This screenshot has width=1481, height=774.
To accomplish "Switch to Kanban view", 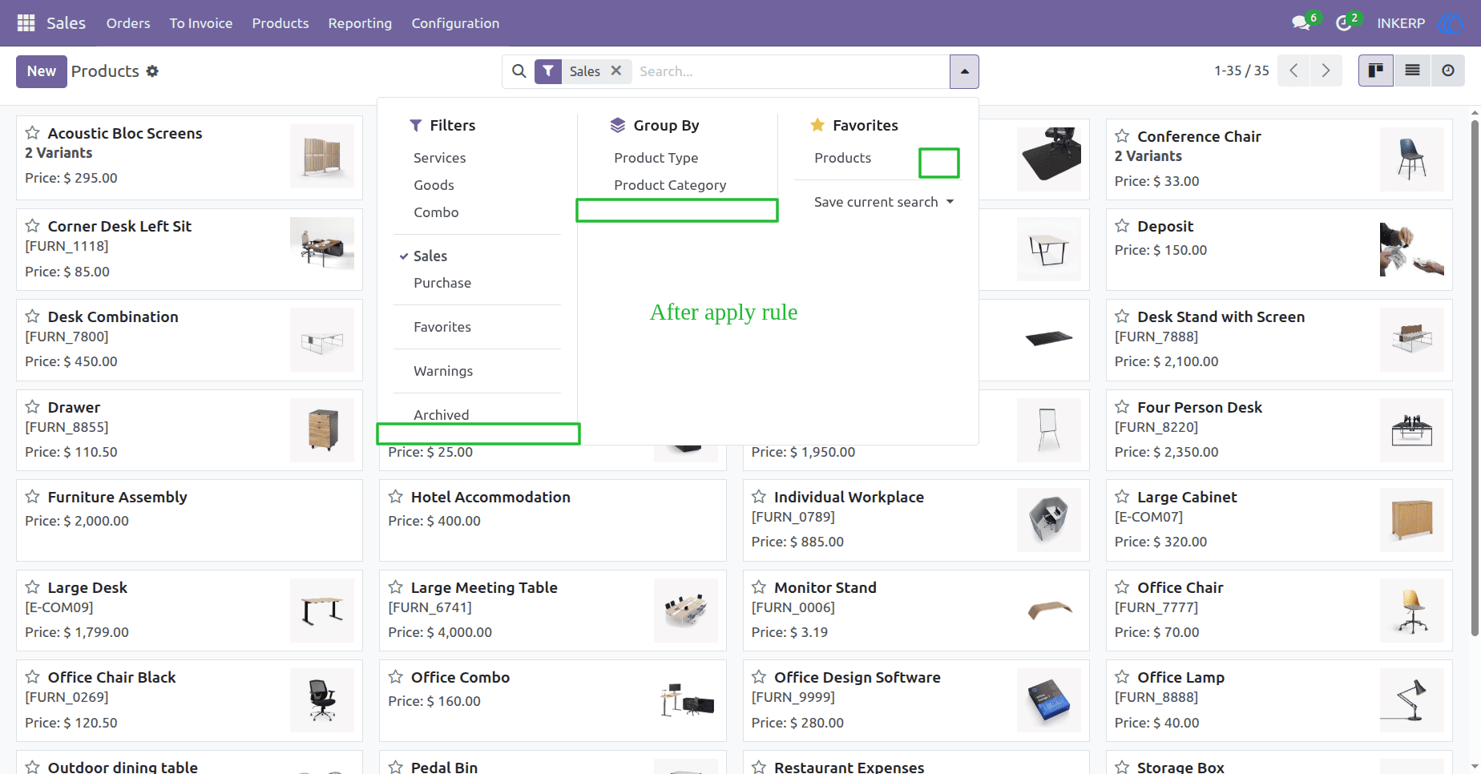I will (1376, 71).
